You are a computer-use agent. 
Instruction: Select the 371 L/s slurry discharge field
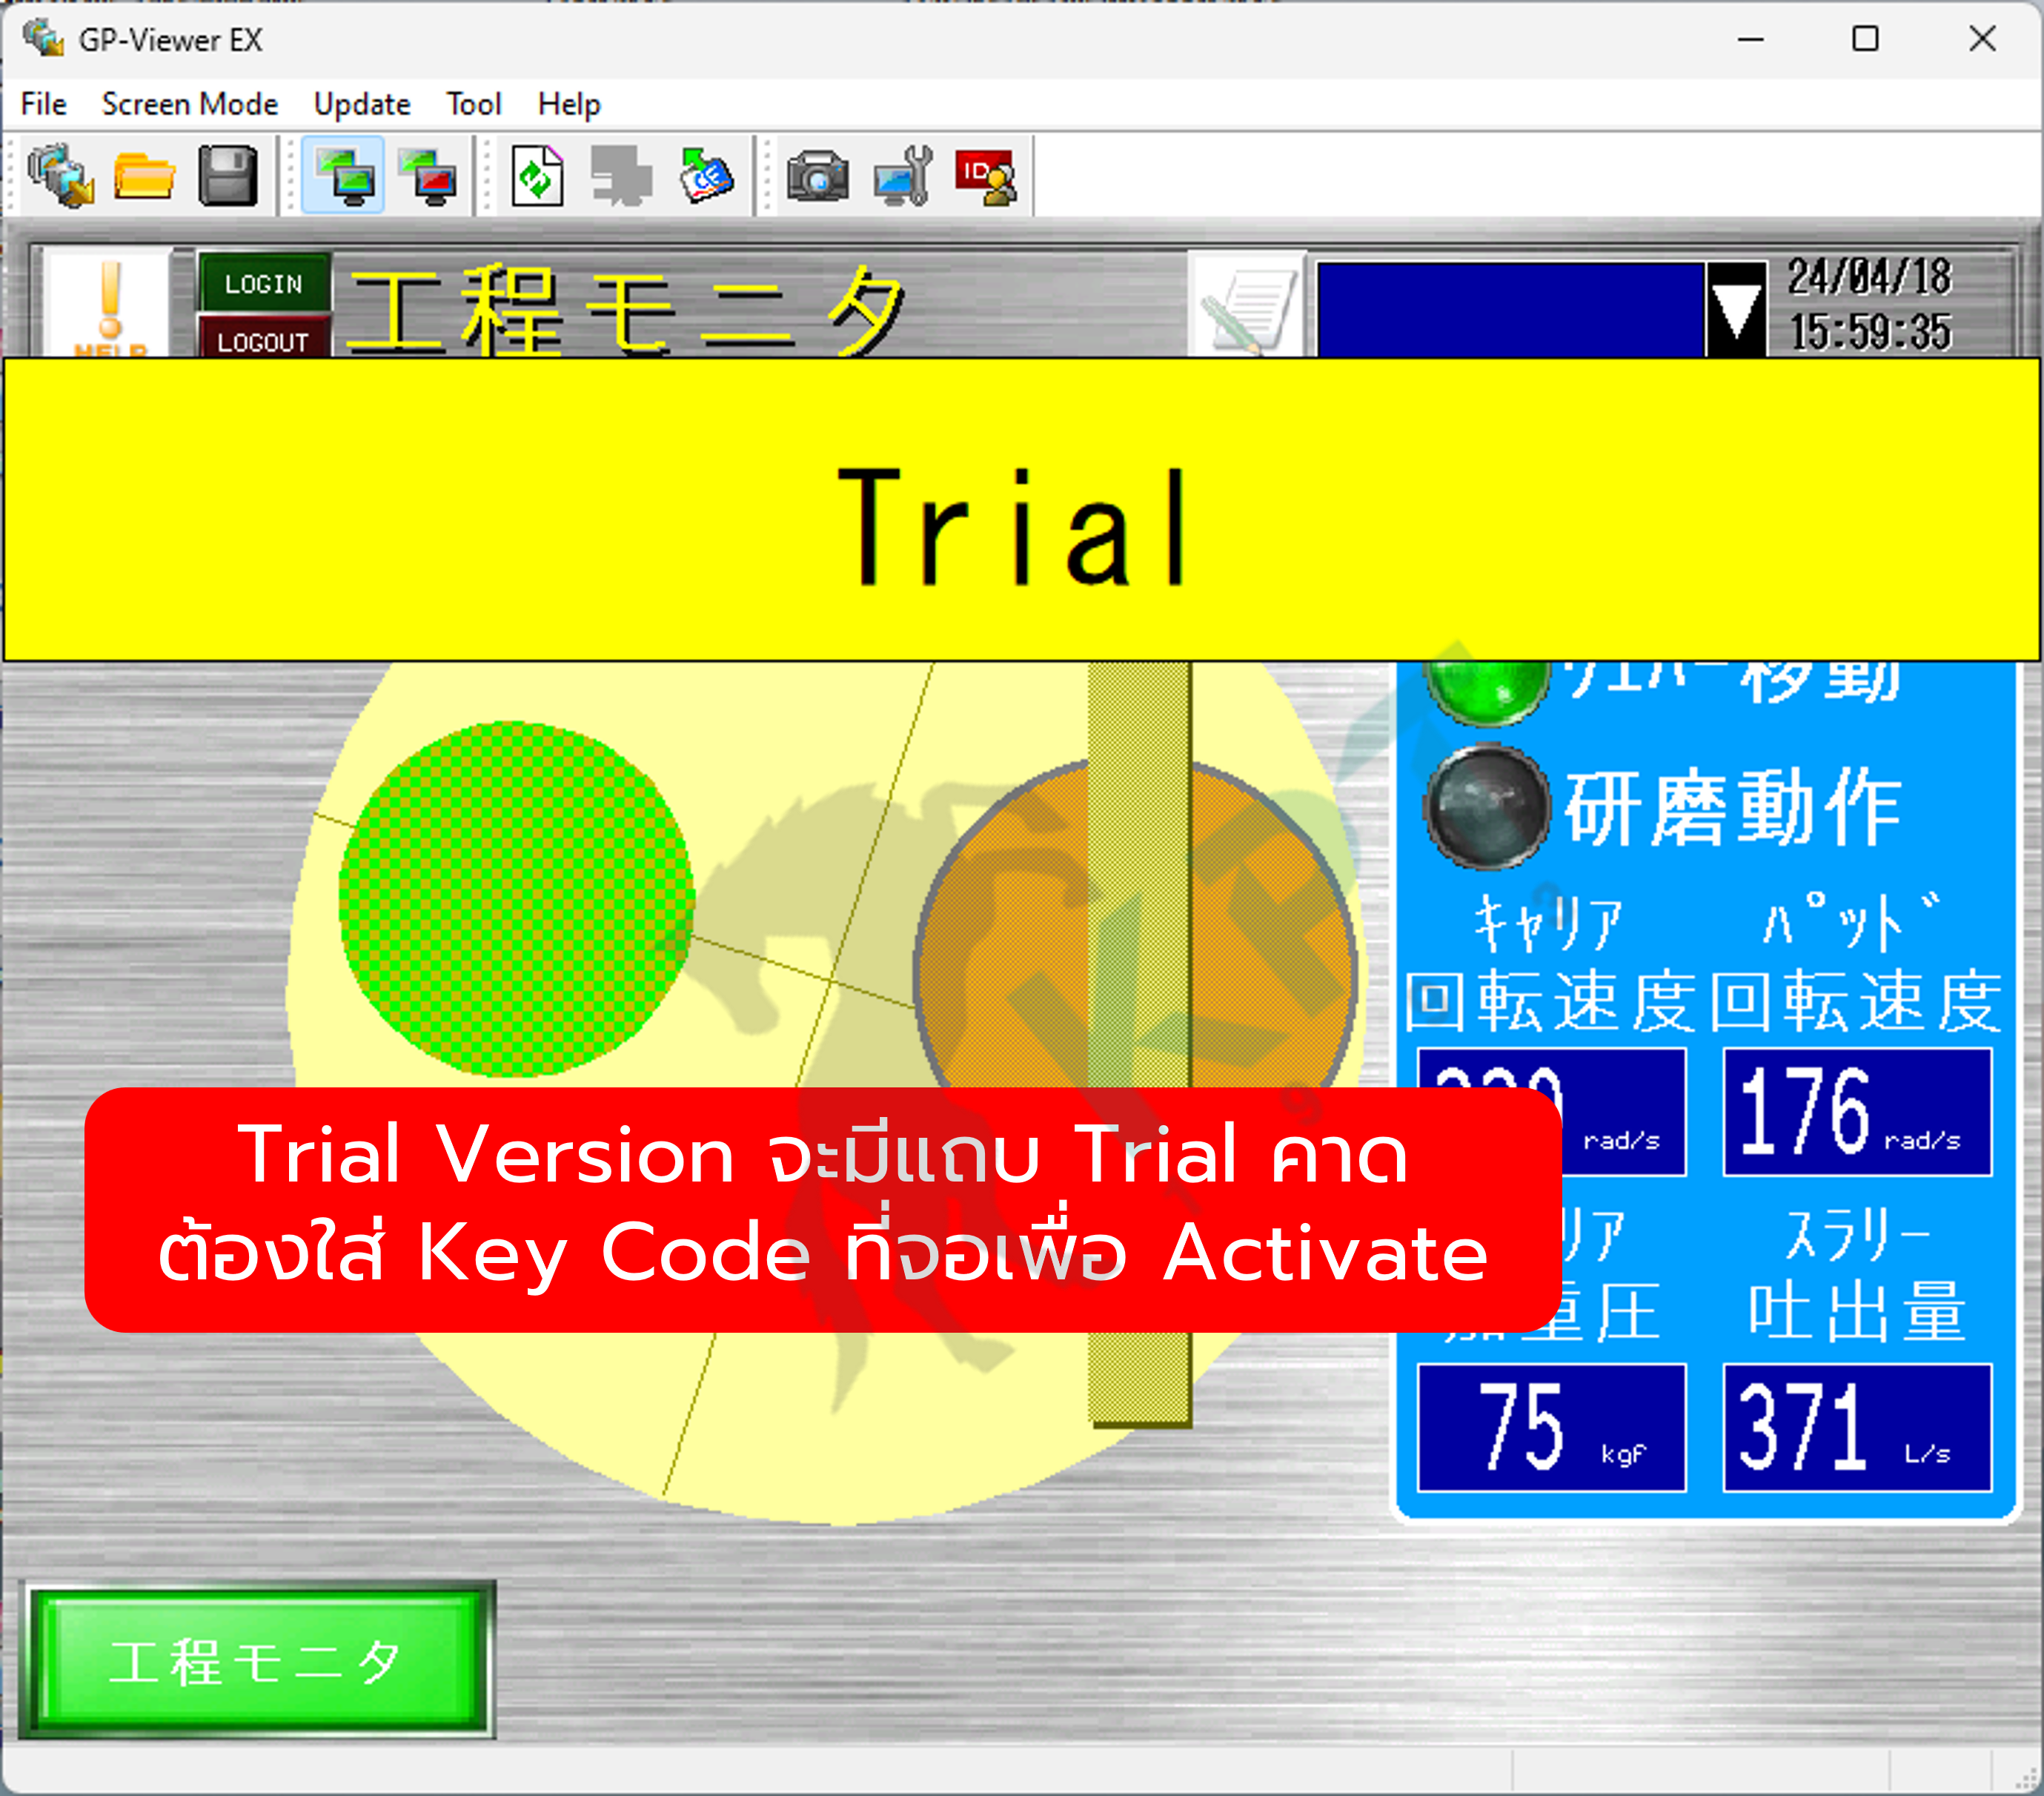[x=1857, y=1427]
